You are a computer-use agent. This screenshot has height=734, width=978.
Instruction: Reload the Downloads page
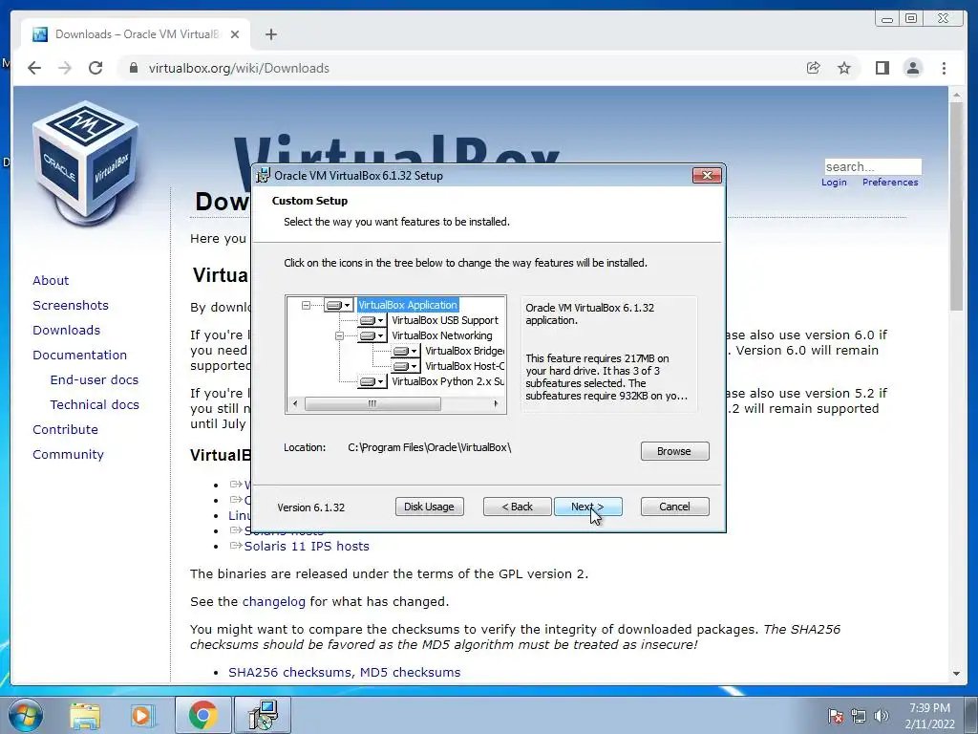click(x=96, y=68)
